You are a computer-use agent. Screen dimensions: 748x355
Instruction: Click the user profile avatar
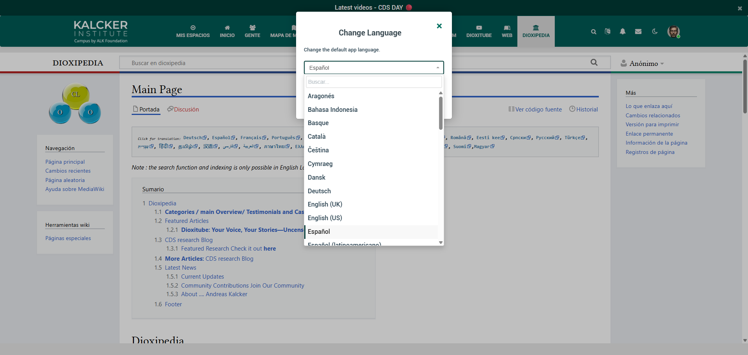tap(673, 32)
